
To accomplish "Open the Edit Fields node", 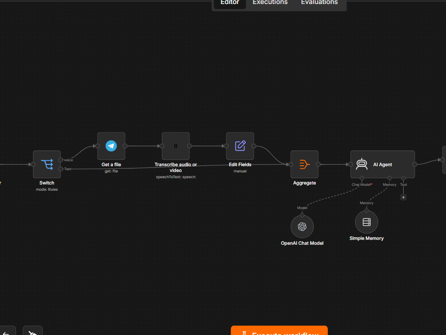I will pos(240,146).
